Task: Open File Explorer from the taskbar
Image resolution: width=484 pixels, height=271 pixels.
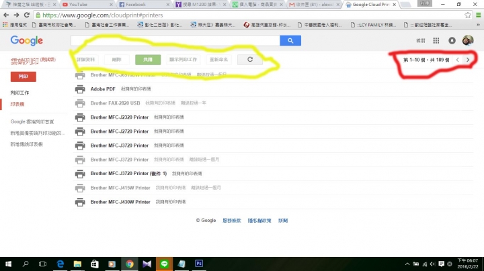Action: coord(77,264)
